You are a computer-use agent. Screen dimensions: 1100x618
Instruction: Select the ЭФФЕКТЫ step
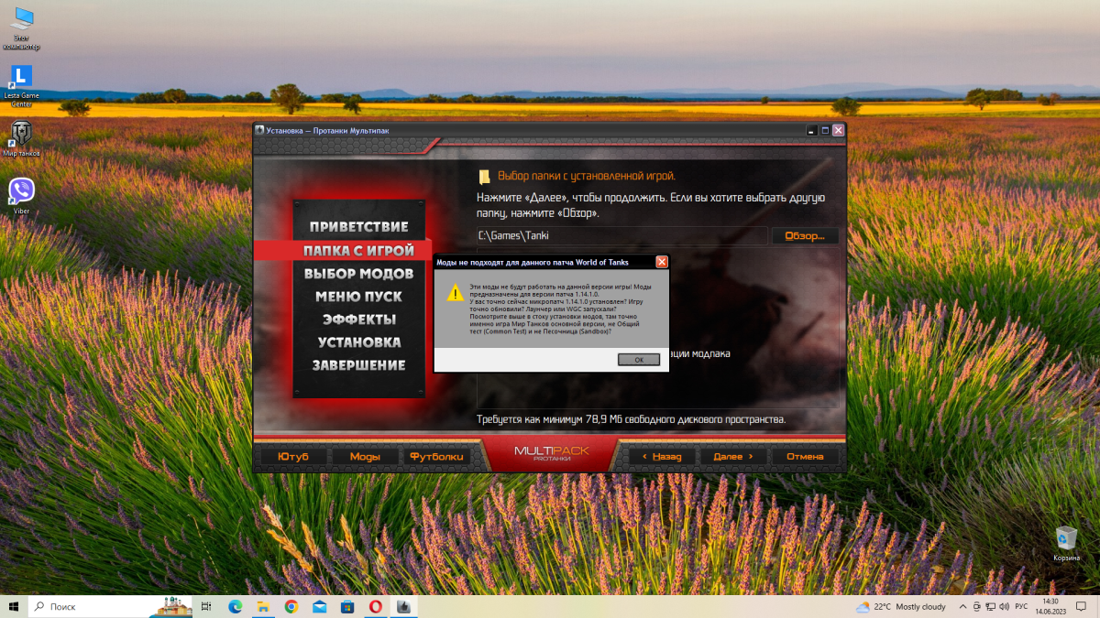tap(358, 320)
